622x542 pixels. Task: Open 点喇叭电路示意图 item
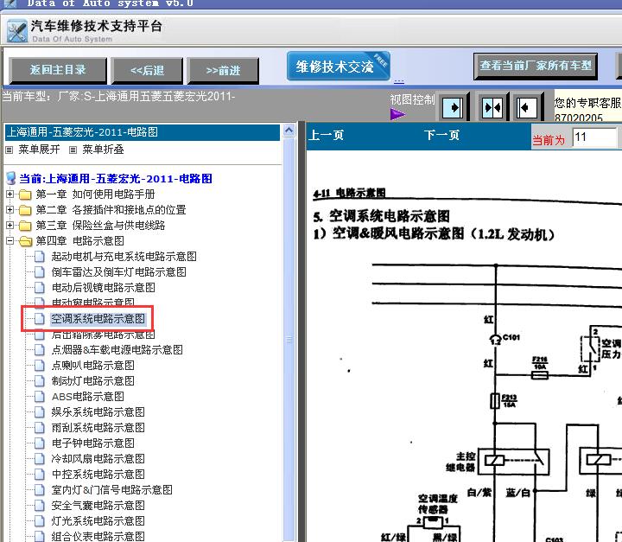pos(92,366)
